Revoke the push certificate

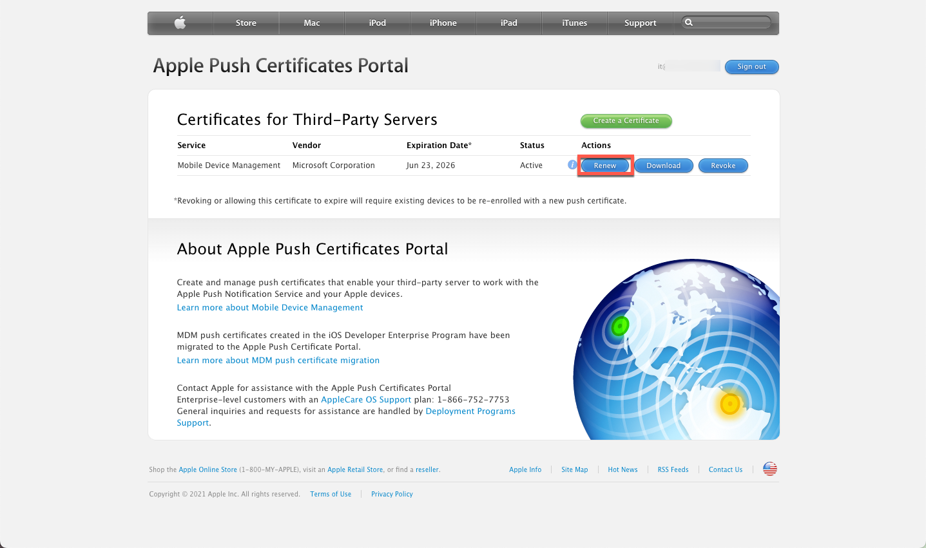point(723,165)
